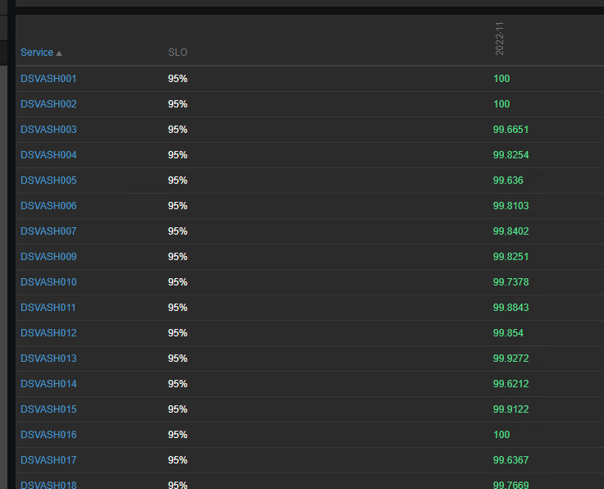Click the 95% SLO cell for DSVASH012
604x489 pixels.
(x=177, y=332)
